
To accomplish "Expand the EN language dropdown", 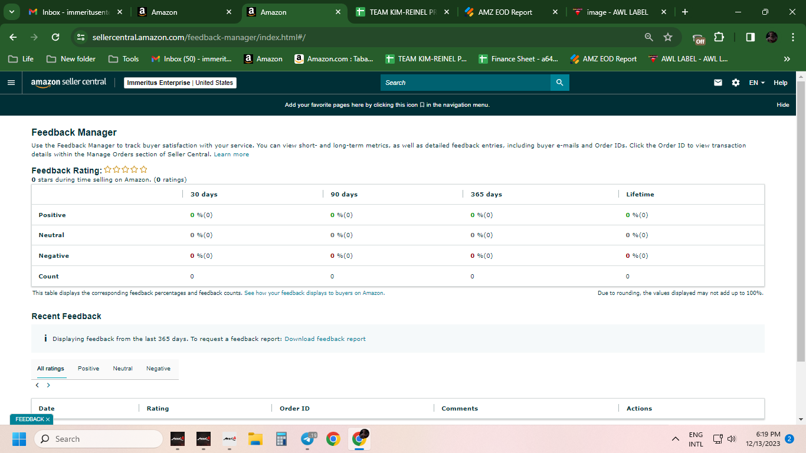I will click(x=756, y=83).
